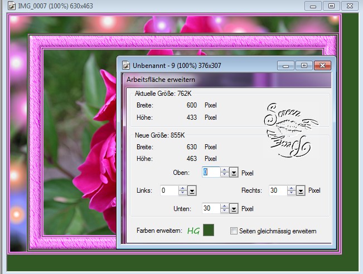Close the IMG_0007 window
Image resolution: width=363 pixels, height=274 pixels.
coord(350,6)
